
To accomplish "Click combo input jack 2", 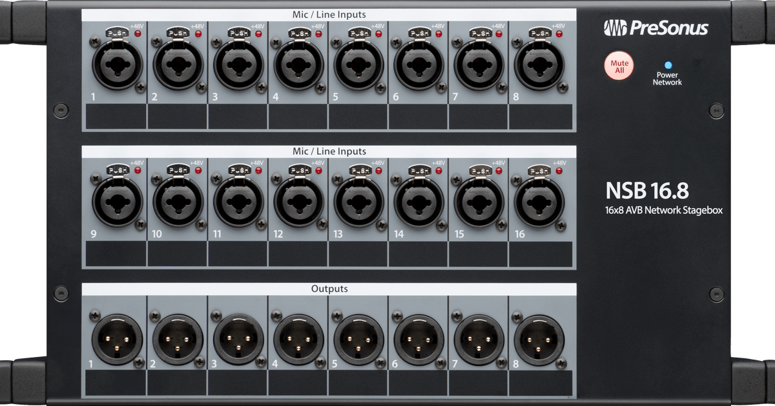I will (178, 66).
